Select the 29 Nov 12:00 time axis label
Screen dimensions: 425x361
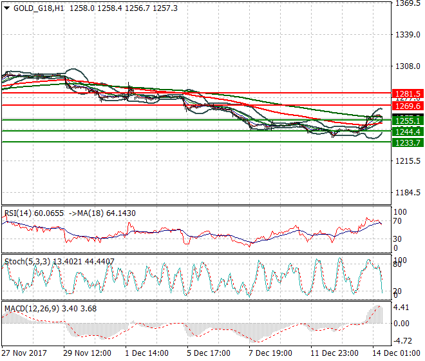pos(88,353)
